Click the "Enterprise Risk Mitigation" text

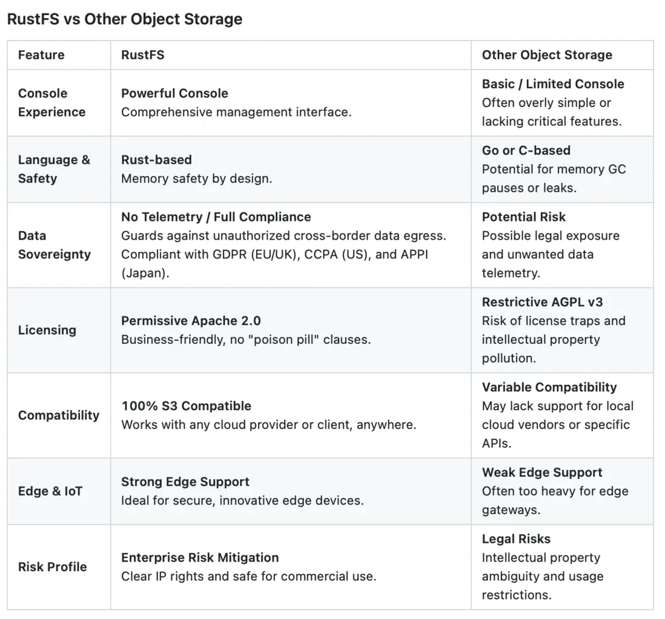[200, 557]
